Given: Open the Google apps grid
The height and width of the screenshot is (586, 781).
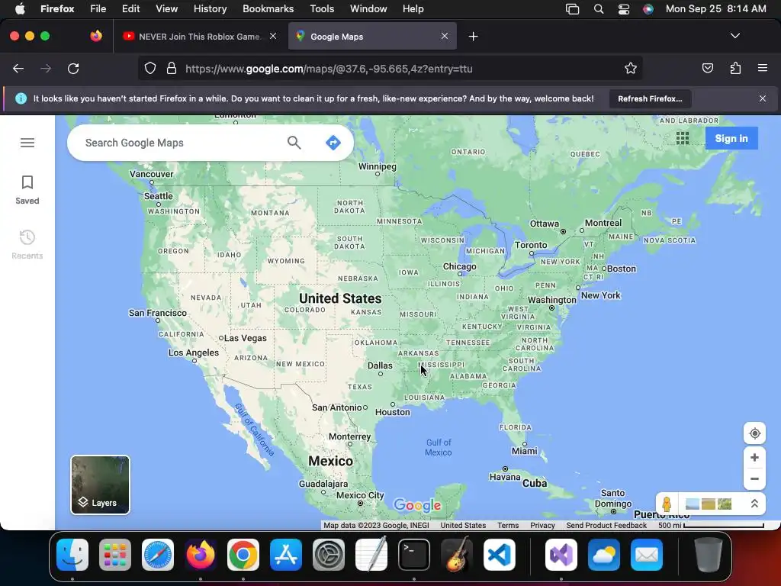Looking at the screenshot, I should (683, 138).
